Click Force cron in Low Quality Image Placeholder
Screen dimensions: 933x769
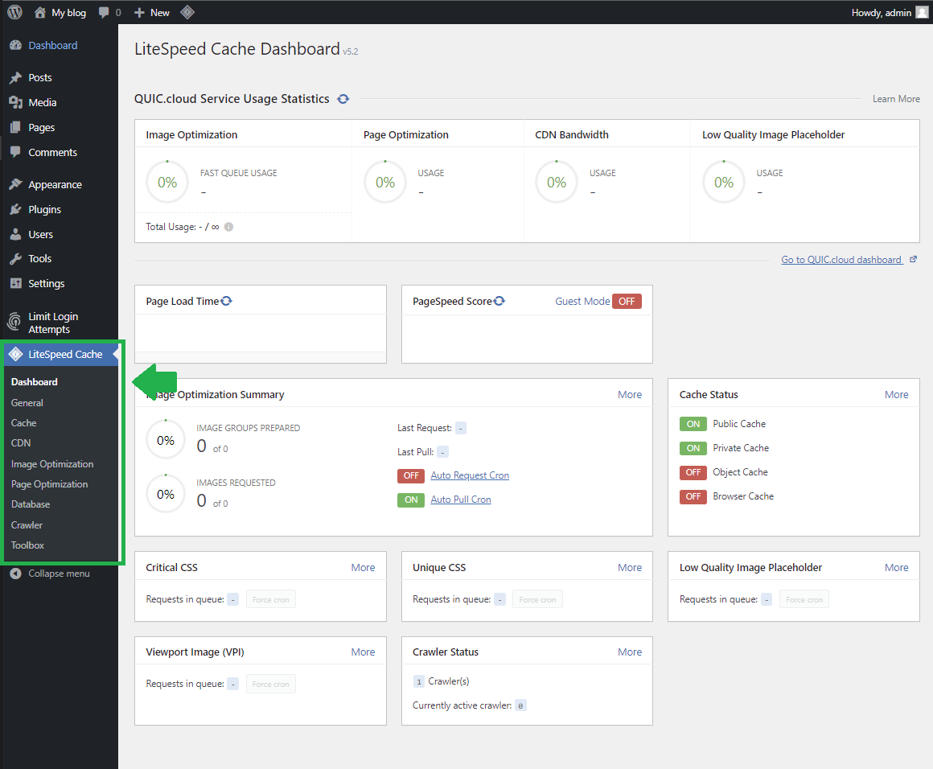tap(804, 599)
